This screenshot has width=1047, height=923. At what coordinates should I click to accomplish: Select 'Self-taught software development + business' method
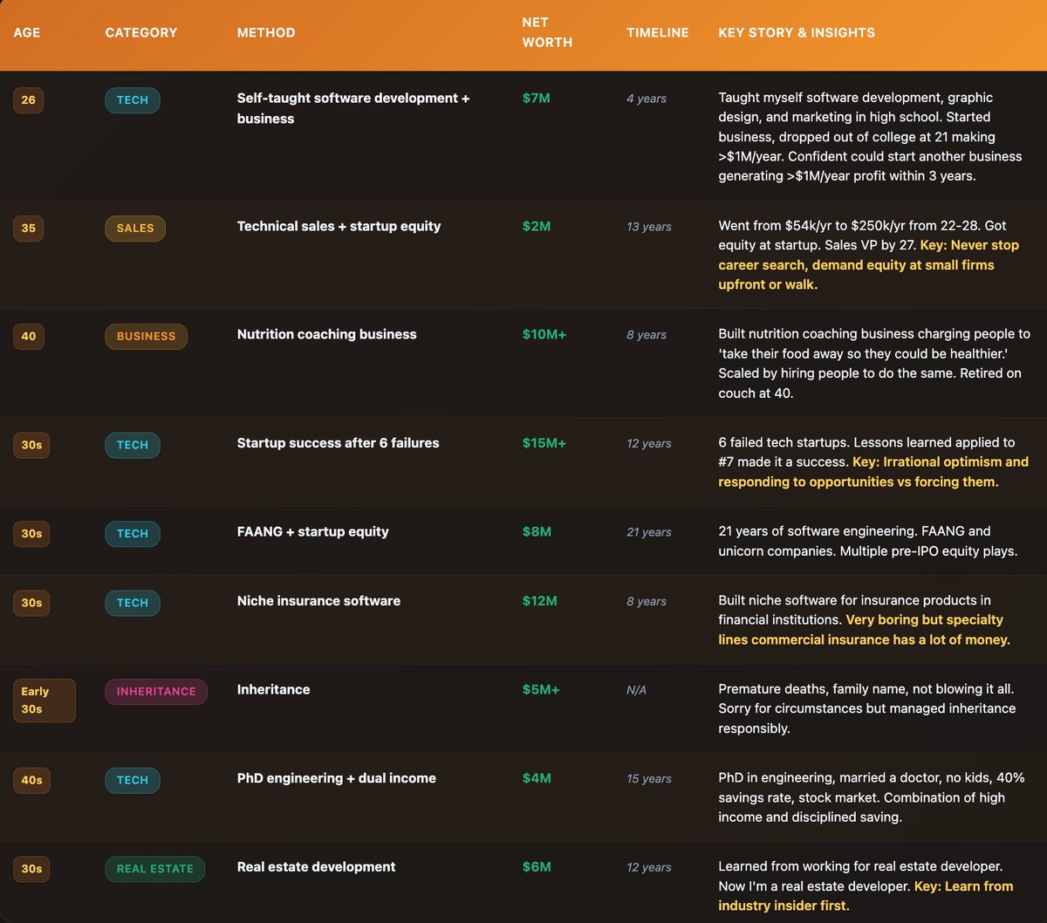pyautogui.click(x=353, y=108)
